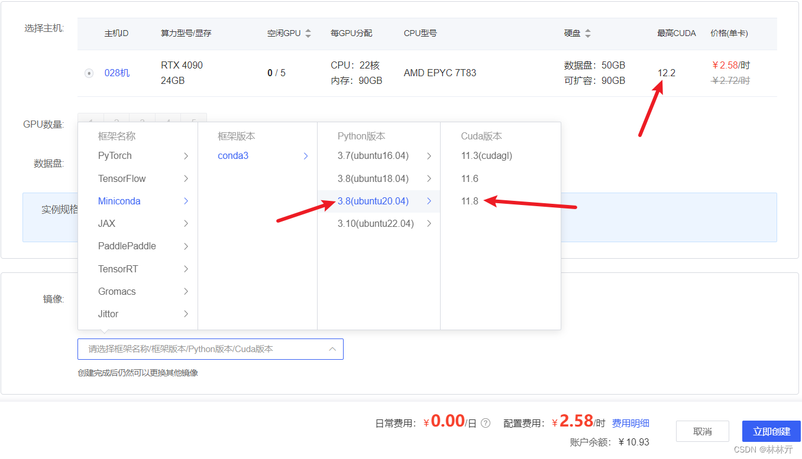This screenshot has width=802, height=459.
Task: Expand the 3.8(ubuntu18.04) row chevron
Action: 429,178
